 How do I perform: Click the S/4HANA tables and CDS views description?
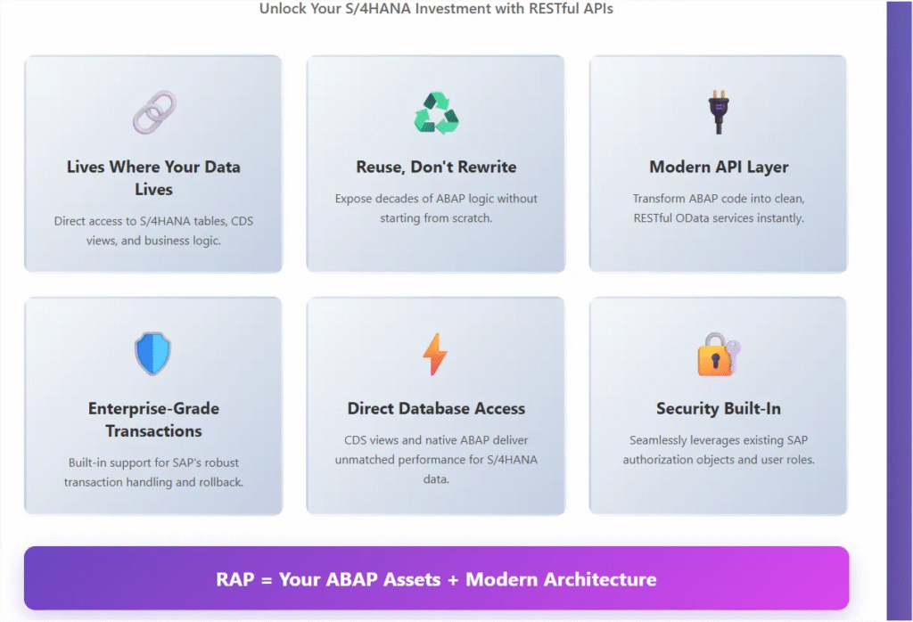point(153,230)
